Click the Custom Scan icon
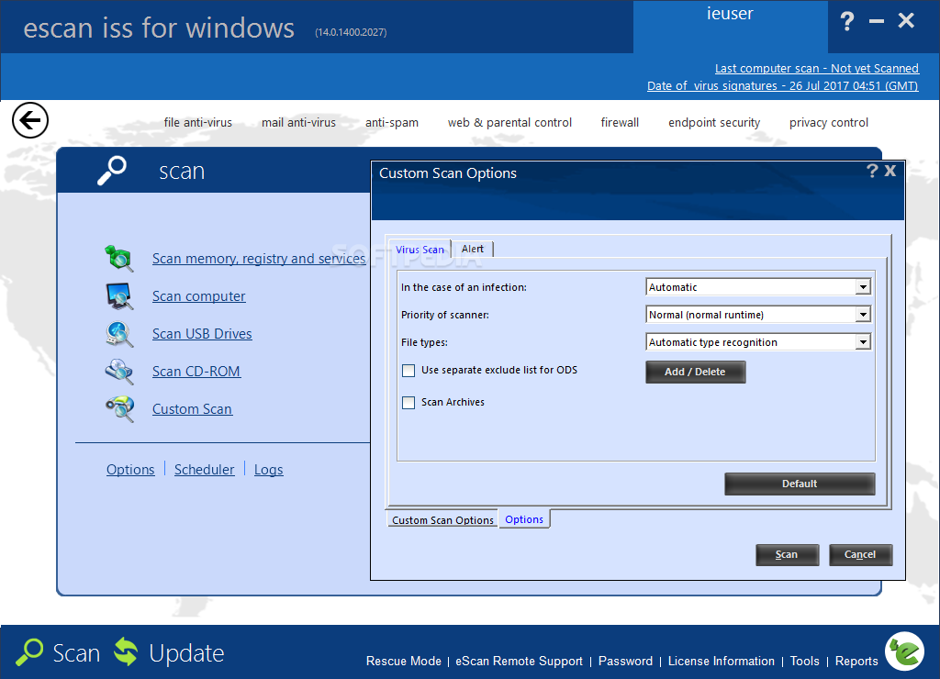This screenshot has width=940, height=679. (119, 409)
